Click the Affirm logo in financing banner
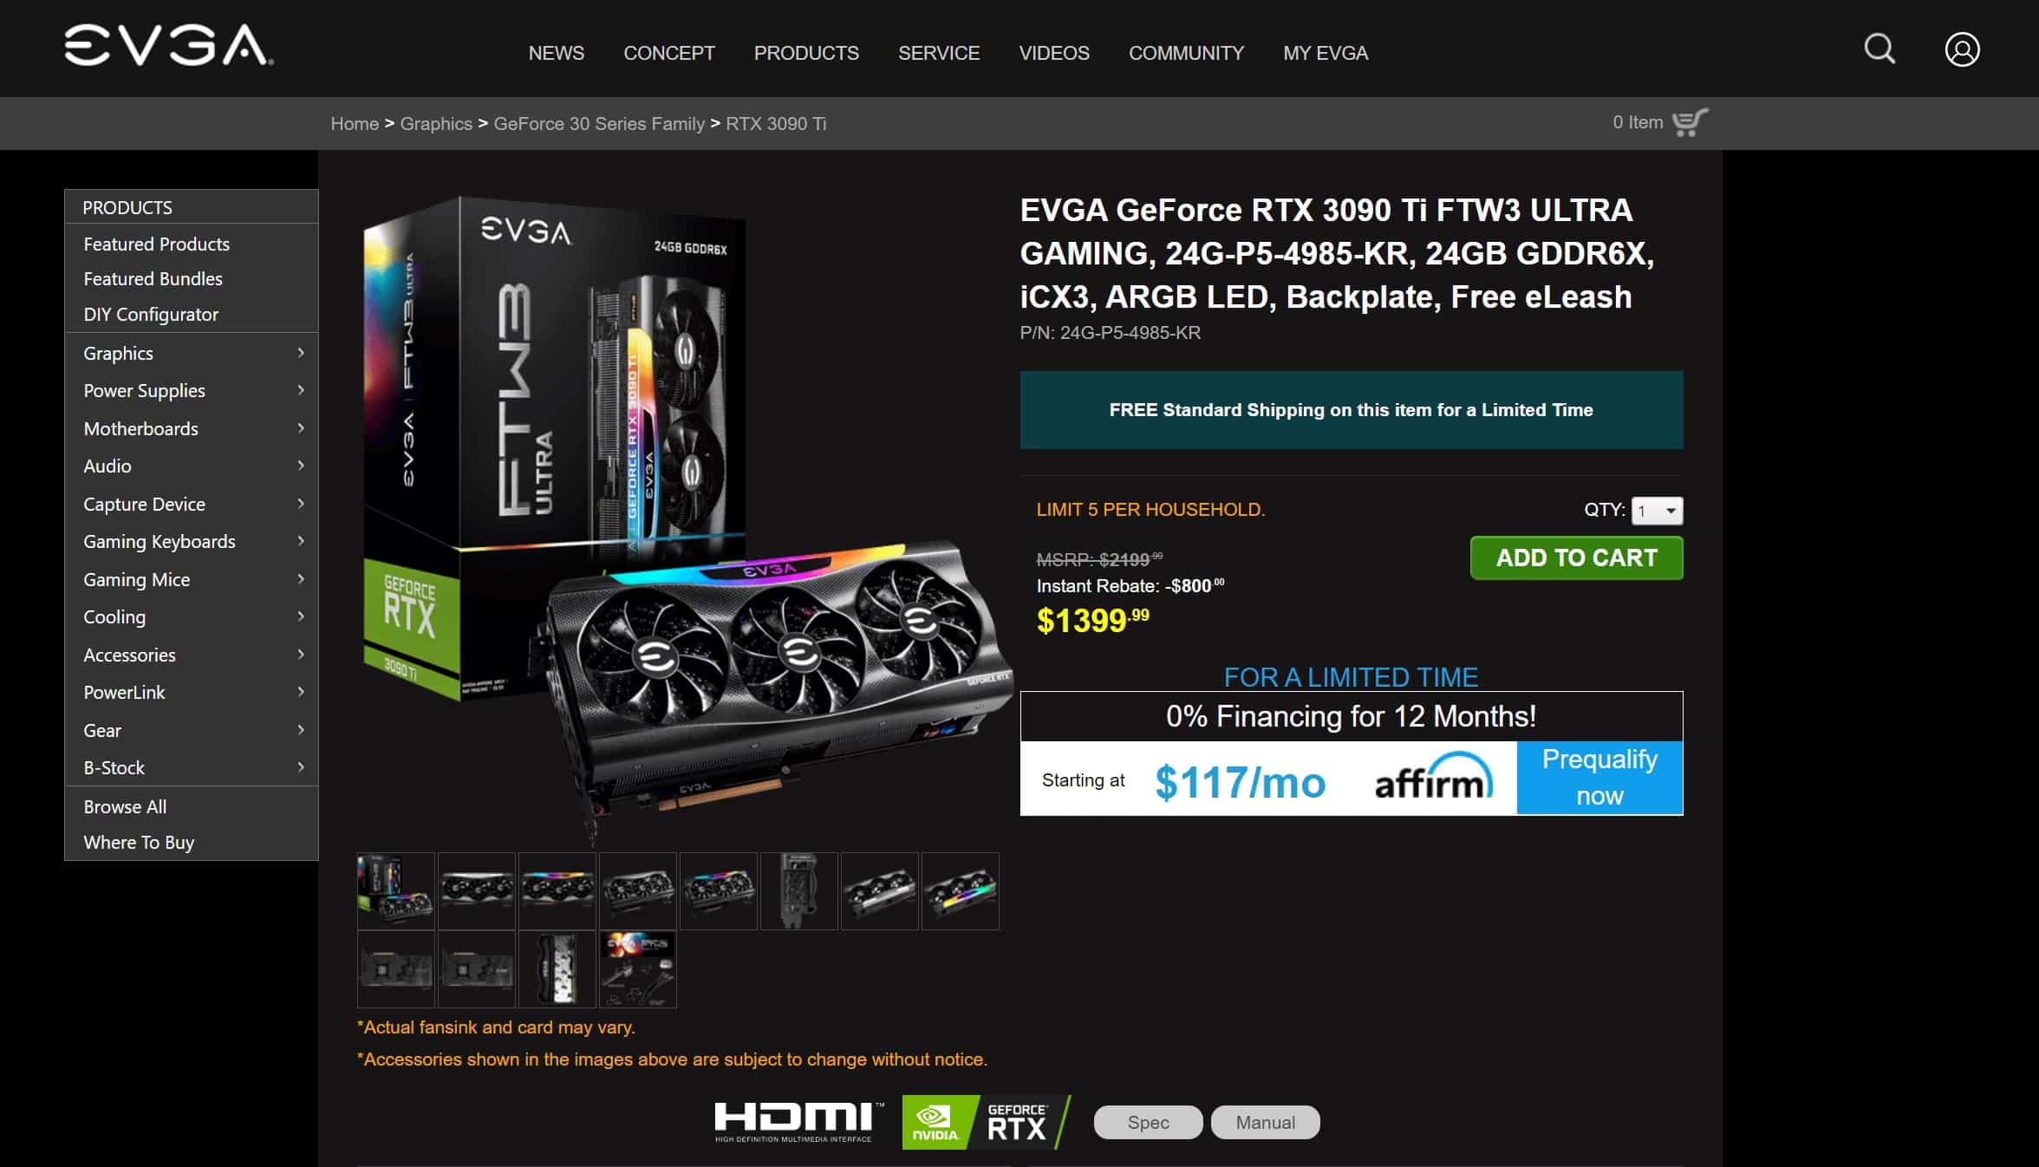This screenshot has width=2039, height=1167. click(1434, 777)
